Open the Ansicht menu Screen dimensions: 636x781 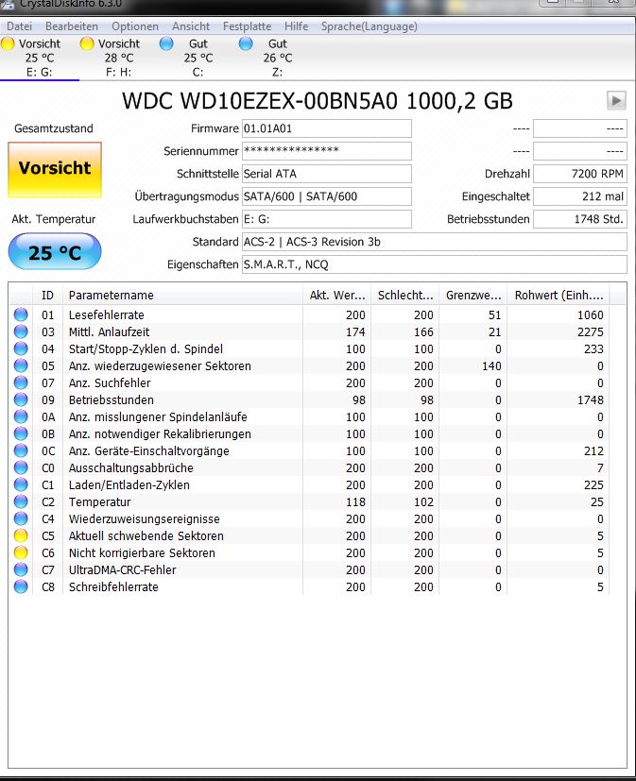click(x=191, y=26)
